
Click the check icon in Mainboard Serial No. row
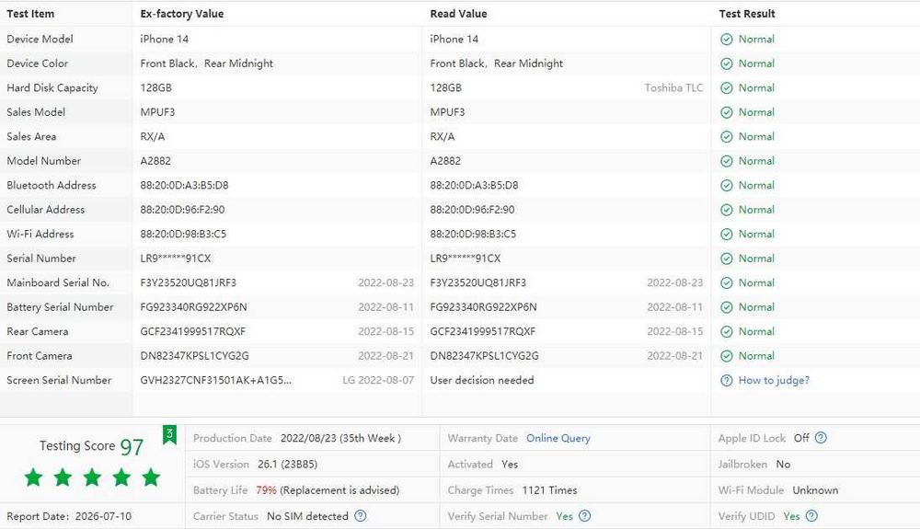point(727,282)
